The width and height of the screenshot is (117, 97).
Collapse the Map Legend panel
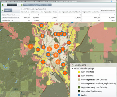coord(72,65)
